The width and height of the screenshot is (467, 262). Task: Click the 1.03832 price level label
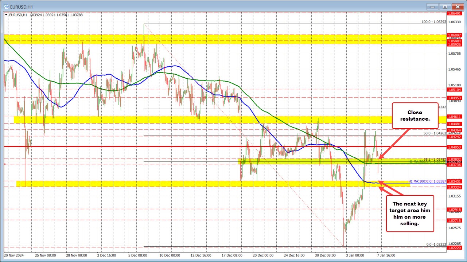click(x=455, y=159)
